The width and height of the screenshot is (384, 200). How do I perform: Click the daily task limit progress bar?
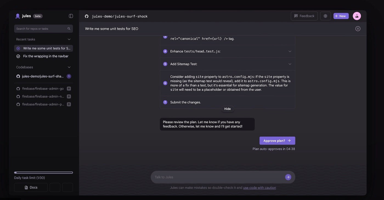pos(43,173)
